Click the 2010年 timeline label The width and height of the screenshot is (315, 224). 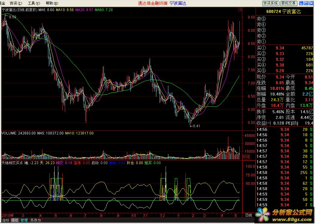click(x=8, y=215)
